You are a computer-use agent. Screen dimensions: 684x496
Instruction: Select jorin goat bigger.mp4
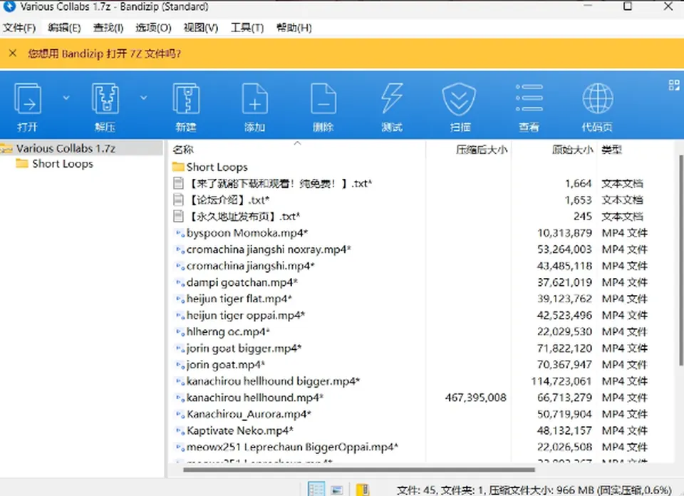(244, 348)
